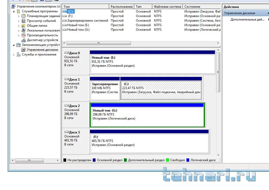Open Дополнительные действия in Actions pane
This screenshot has height=190, width=269.
pos(247,19)
